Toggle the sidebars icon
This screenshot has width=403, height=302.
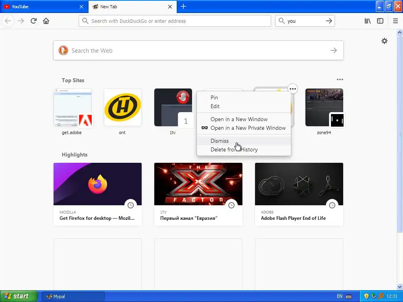380,21
